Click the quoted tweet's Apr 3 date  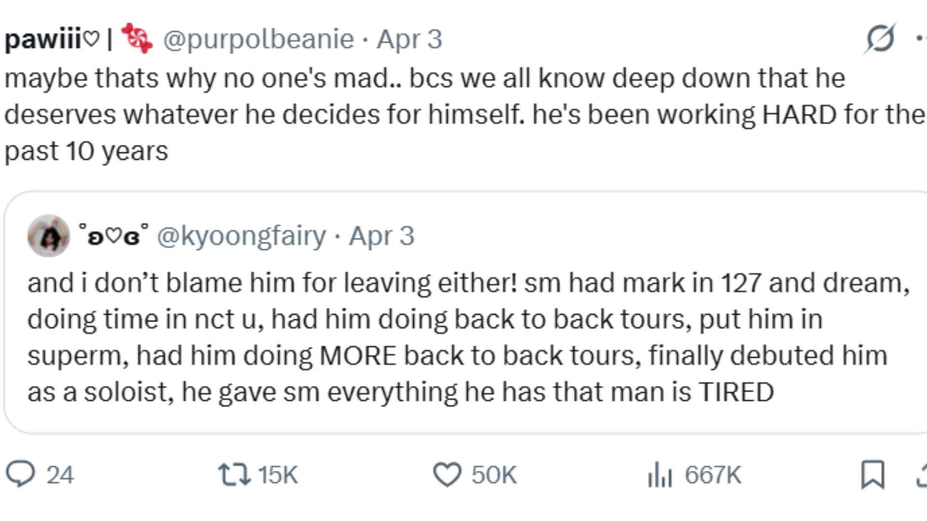[381, 236]
